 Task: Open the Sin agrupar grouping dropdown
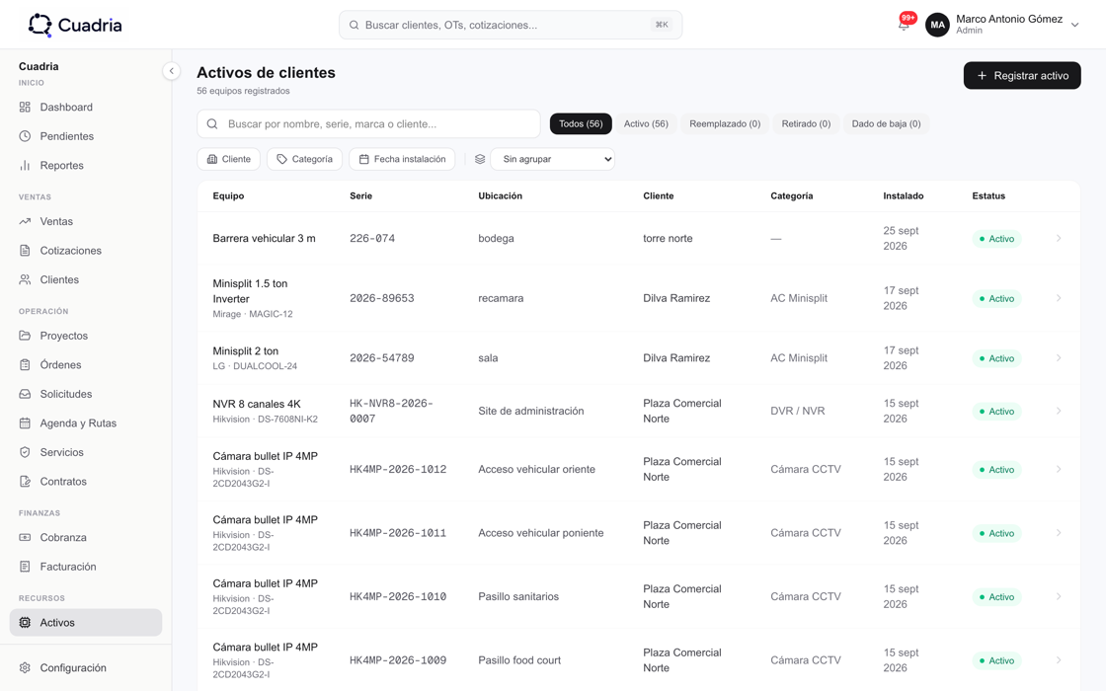click(x=552, y=159)
